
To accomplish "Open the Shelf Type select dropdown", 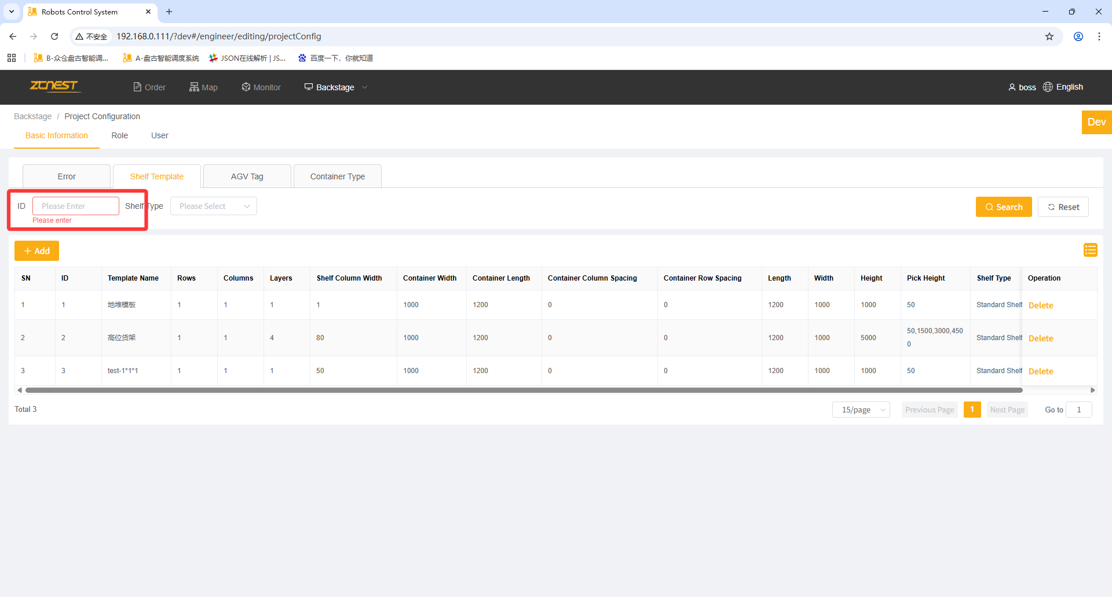I will [x=213, y=206].
